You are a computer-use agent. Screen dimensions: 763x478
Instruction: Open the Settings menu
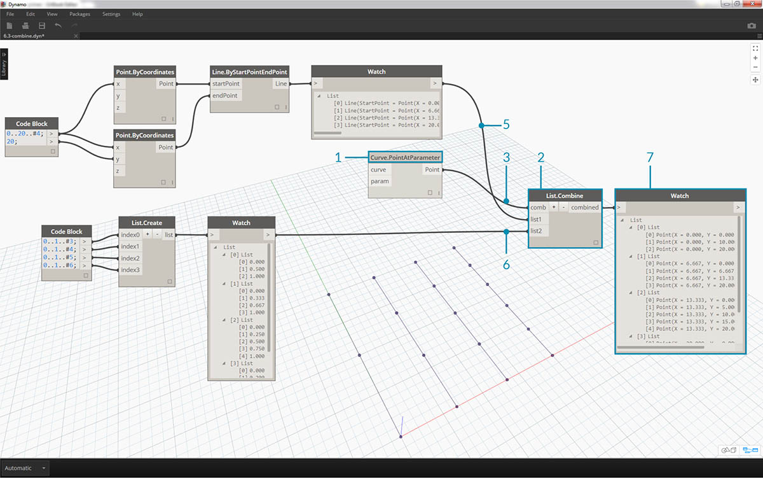click(x=111, y=14)
